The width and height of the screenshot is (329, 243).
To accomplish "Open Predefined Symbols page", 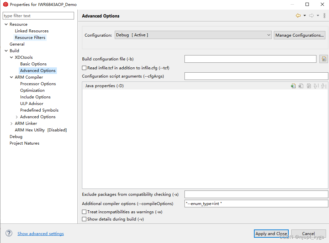I will pyautogui.click(x=39, y=110).
